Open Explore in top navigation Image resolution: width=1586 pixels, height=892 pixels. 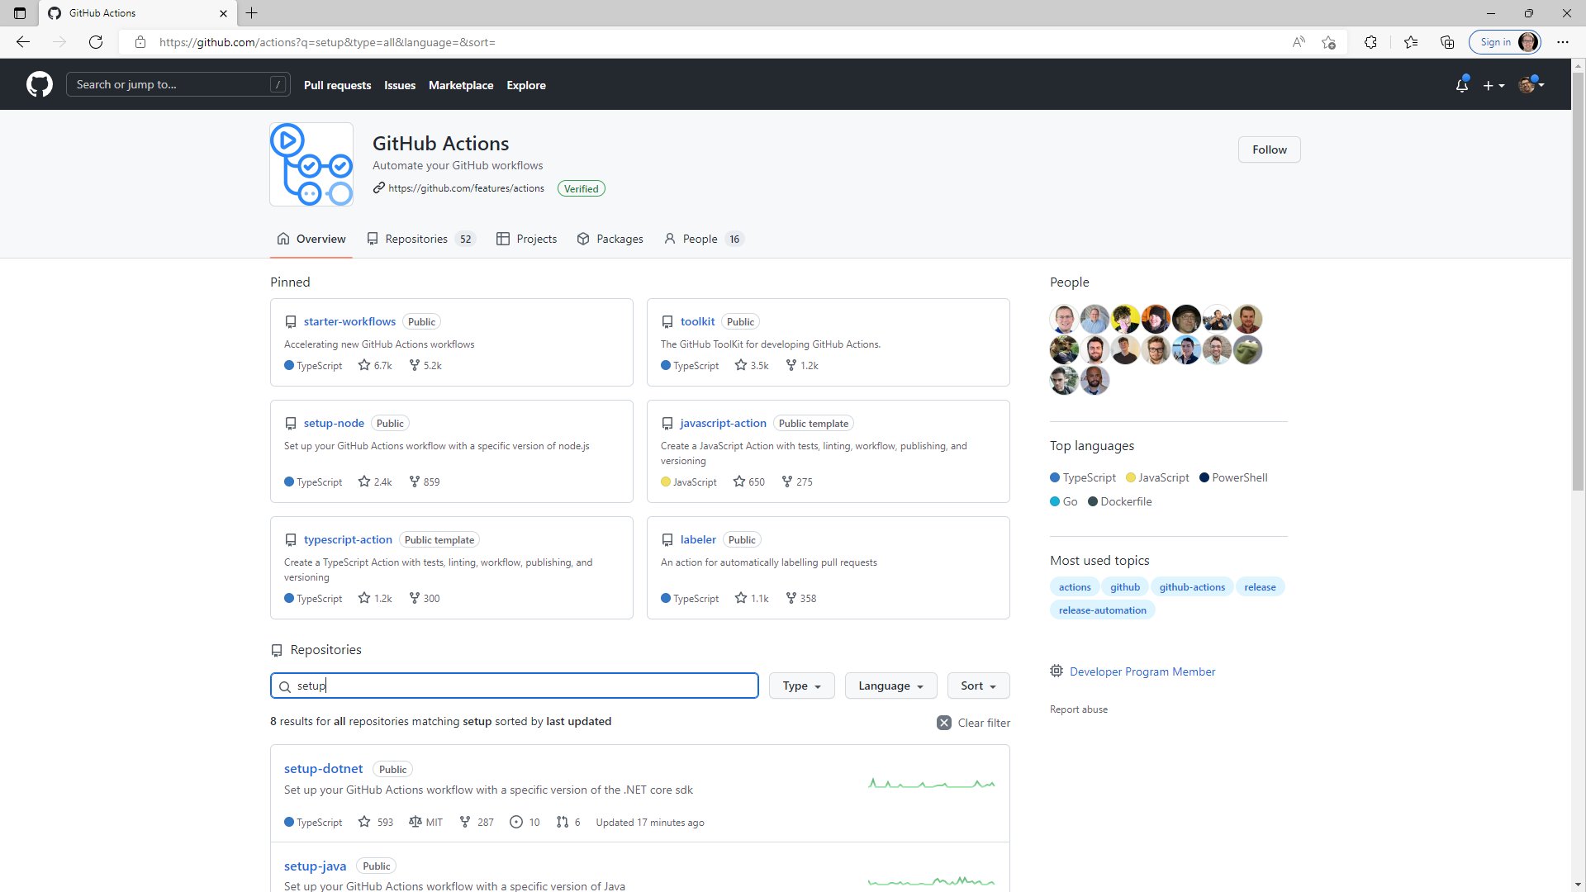(x=526, y=85)
